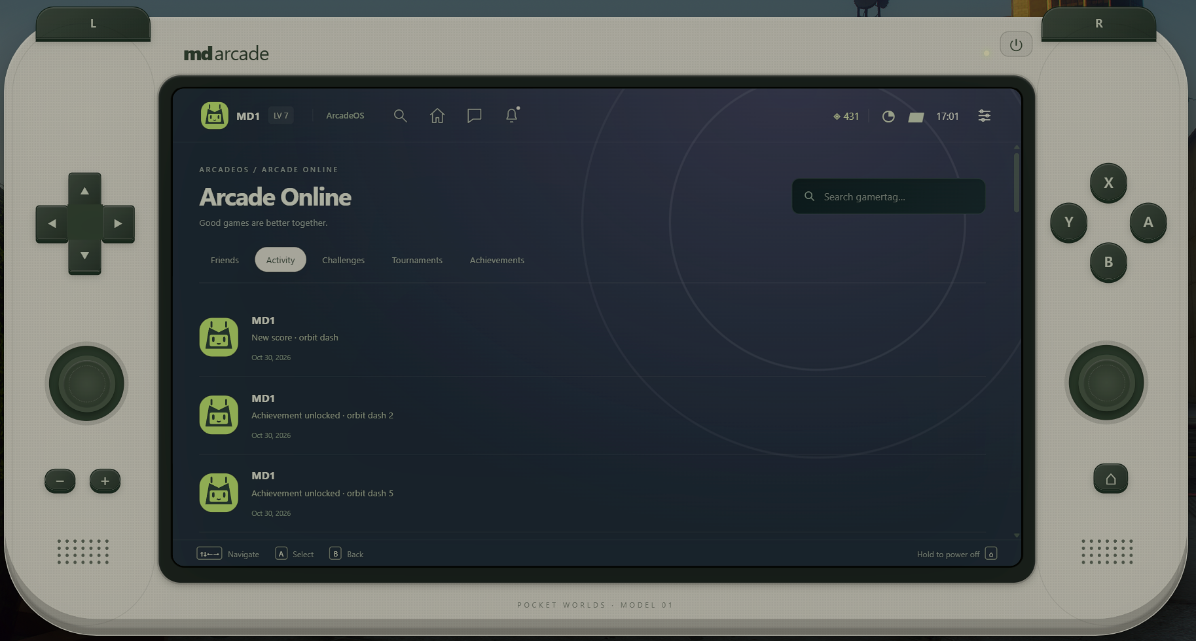
Task: Focus the Search gamertag field
Action: click(888, 196)
